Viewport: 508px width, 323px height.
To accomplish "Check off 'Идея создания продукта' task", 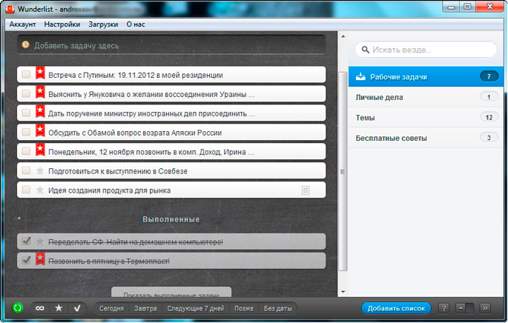I will click(26, 190).
